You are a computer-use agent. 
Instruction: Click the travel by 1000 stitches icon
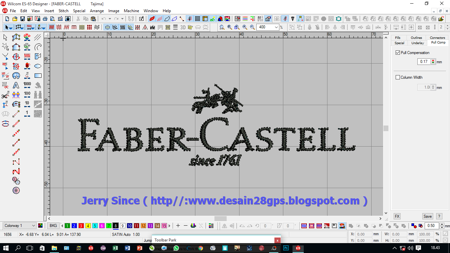[x=27, y=85]
